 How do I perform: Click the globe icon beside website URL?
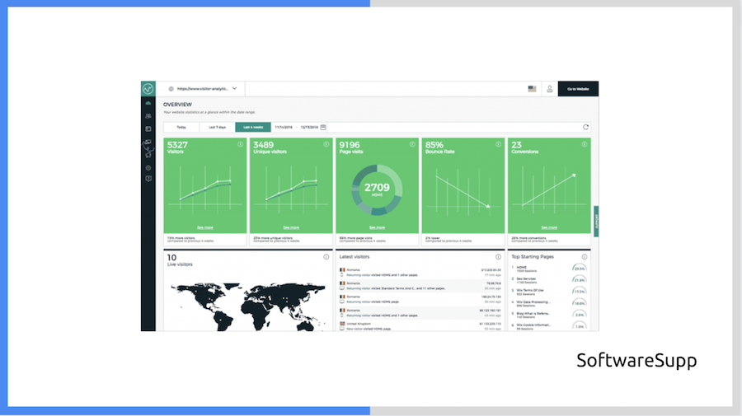pos(171,89)
